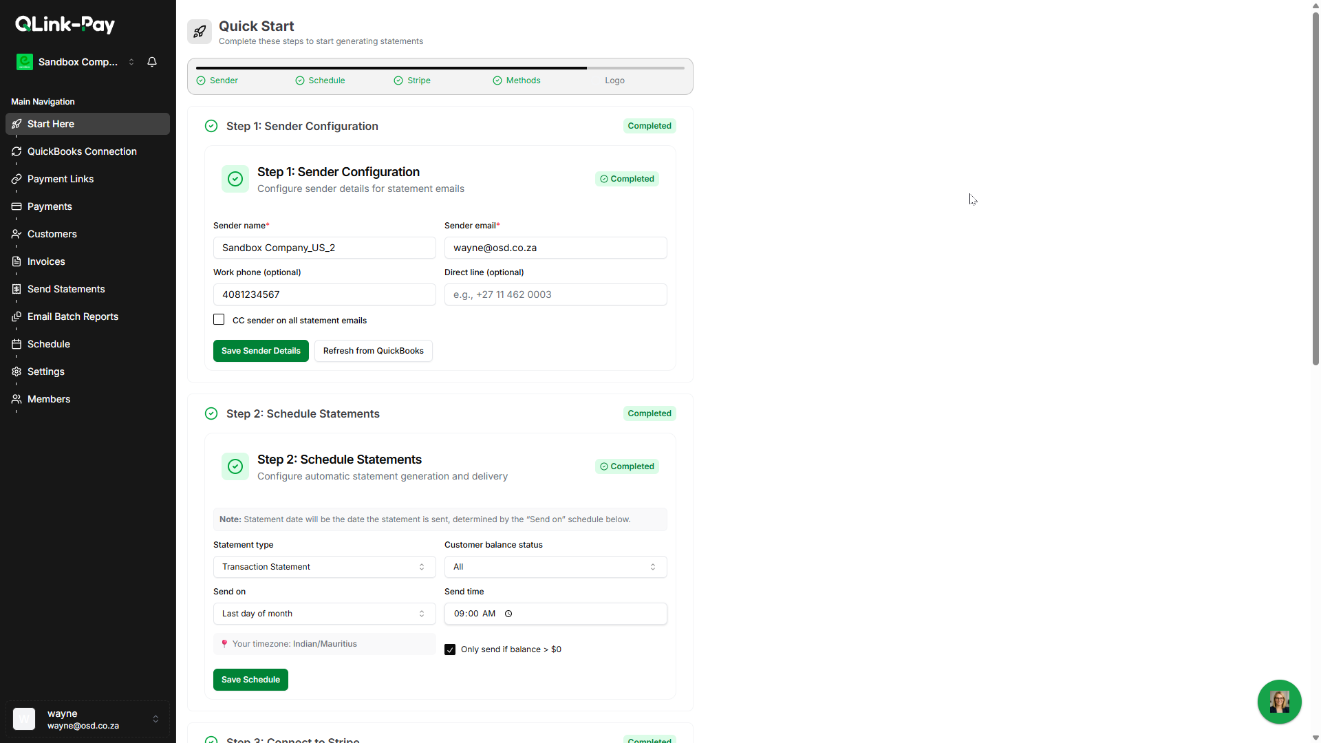The image size is (1321, 743).
Task: Click the Quick Start rocket icon
Action: (x=200, y=32)
